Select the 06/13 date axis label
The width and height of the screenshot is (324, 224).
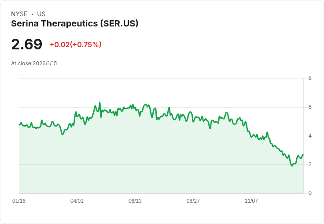pos(135,201)
